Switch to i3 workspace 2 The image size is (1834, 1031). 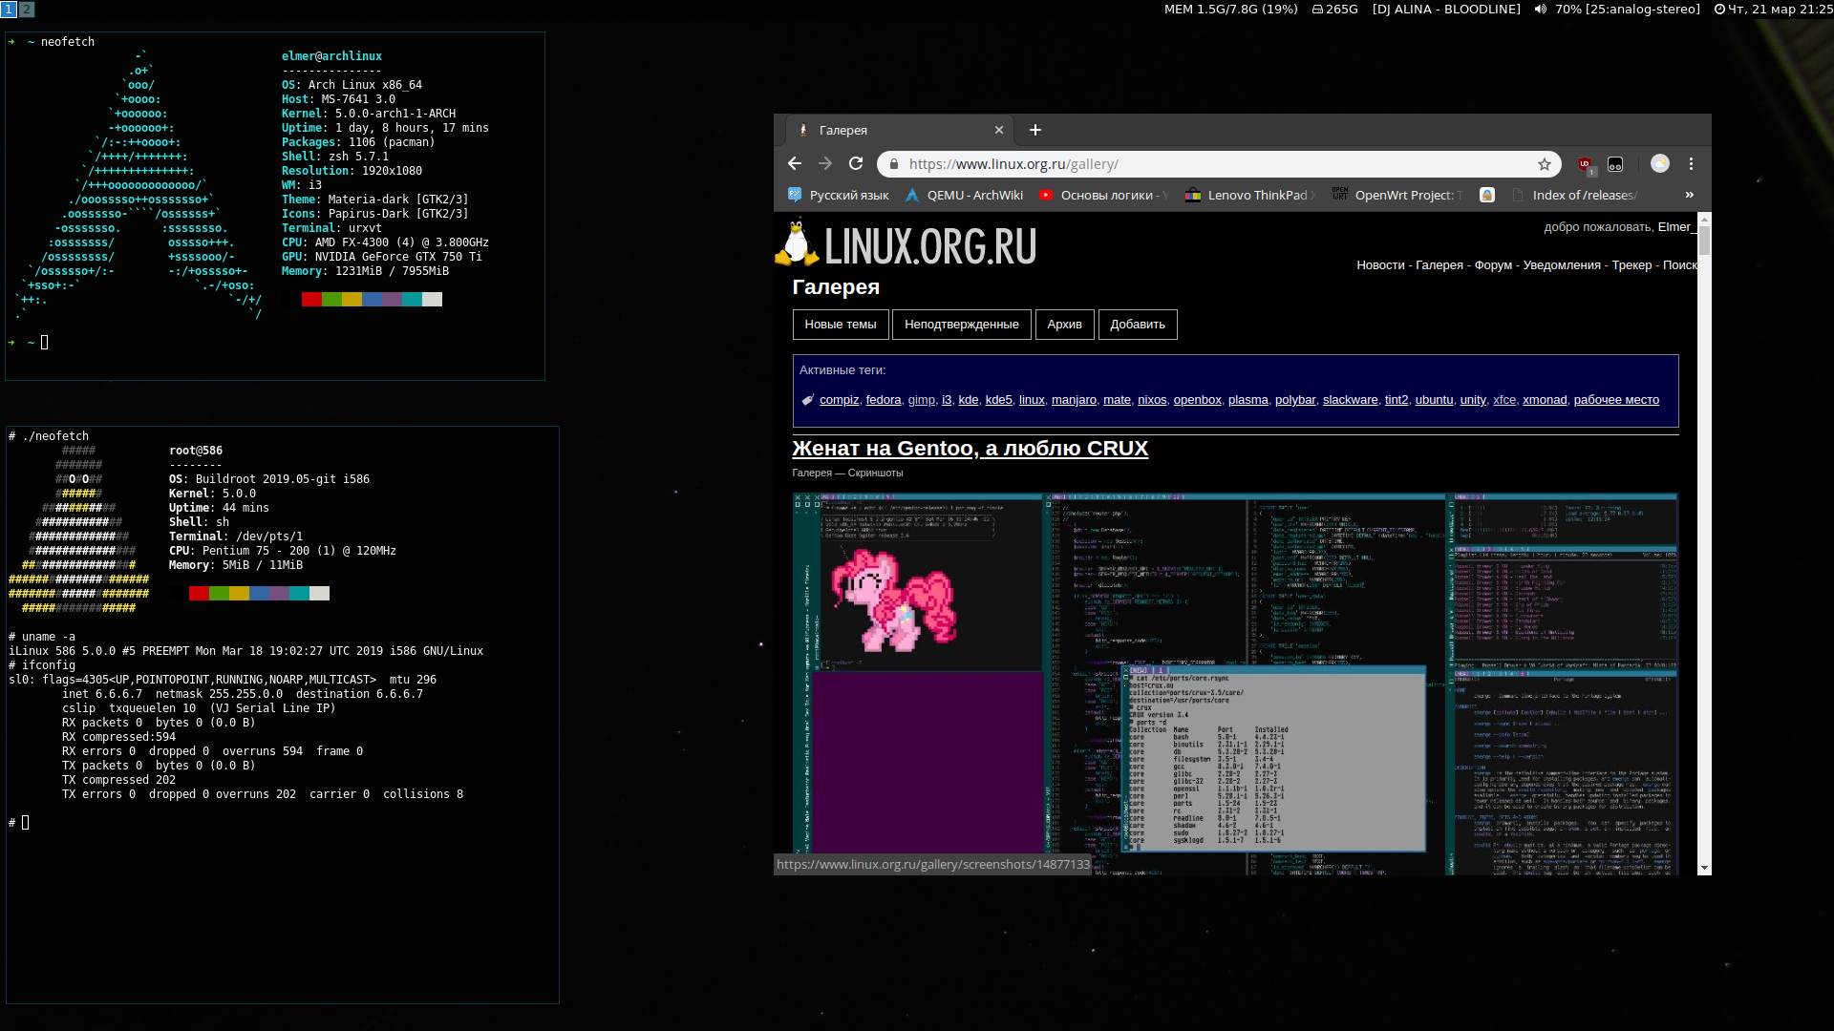(x=27, y=9)
